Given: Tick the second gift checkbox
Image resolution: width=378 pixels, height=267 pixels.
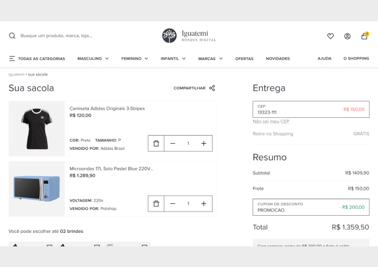Looking at the screenshot, I should (96, 245).
